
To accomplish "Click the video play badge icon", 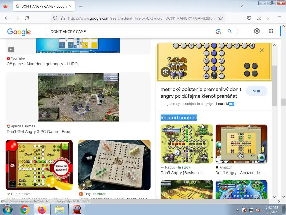I will 11,50.
